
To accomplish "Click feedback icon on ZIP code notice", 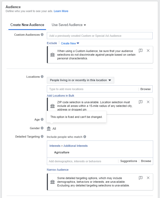I will (x=141, y=102).
